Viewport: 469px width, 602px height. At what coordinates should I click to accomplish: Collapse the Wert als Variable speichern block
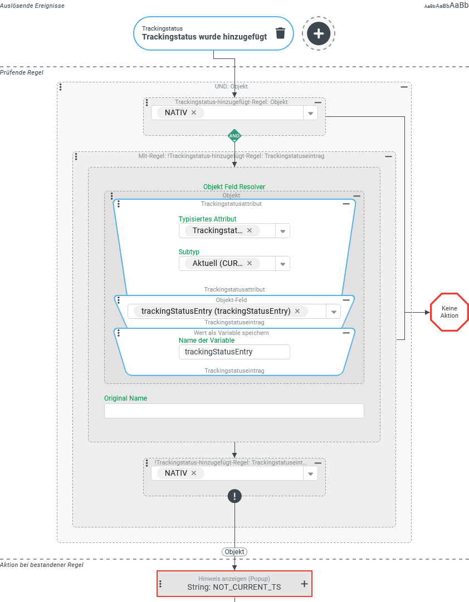point(346,333)
